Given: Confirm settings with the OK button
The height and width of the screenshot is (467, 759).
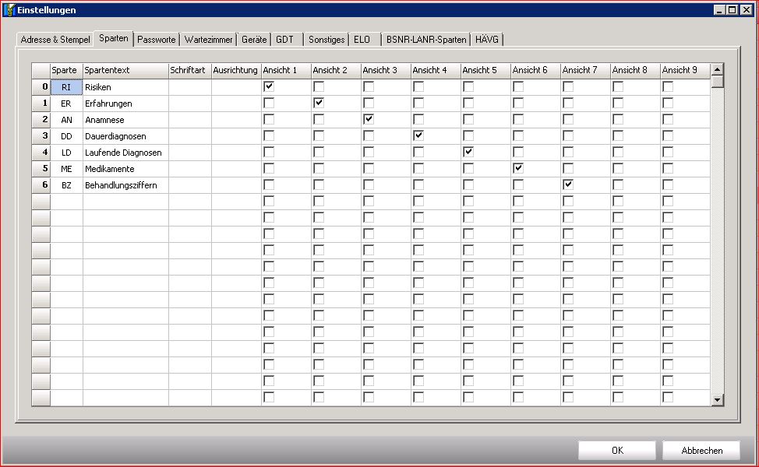Looking at the screenshot, I should [616, 451].
